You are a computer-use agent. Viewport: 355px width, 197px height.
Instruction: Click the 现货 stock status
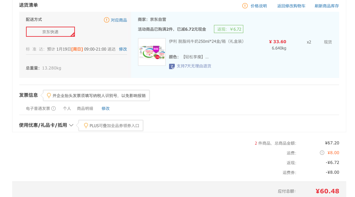coord(328,42)
